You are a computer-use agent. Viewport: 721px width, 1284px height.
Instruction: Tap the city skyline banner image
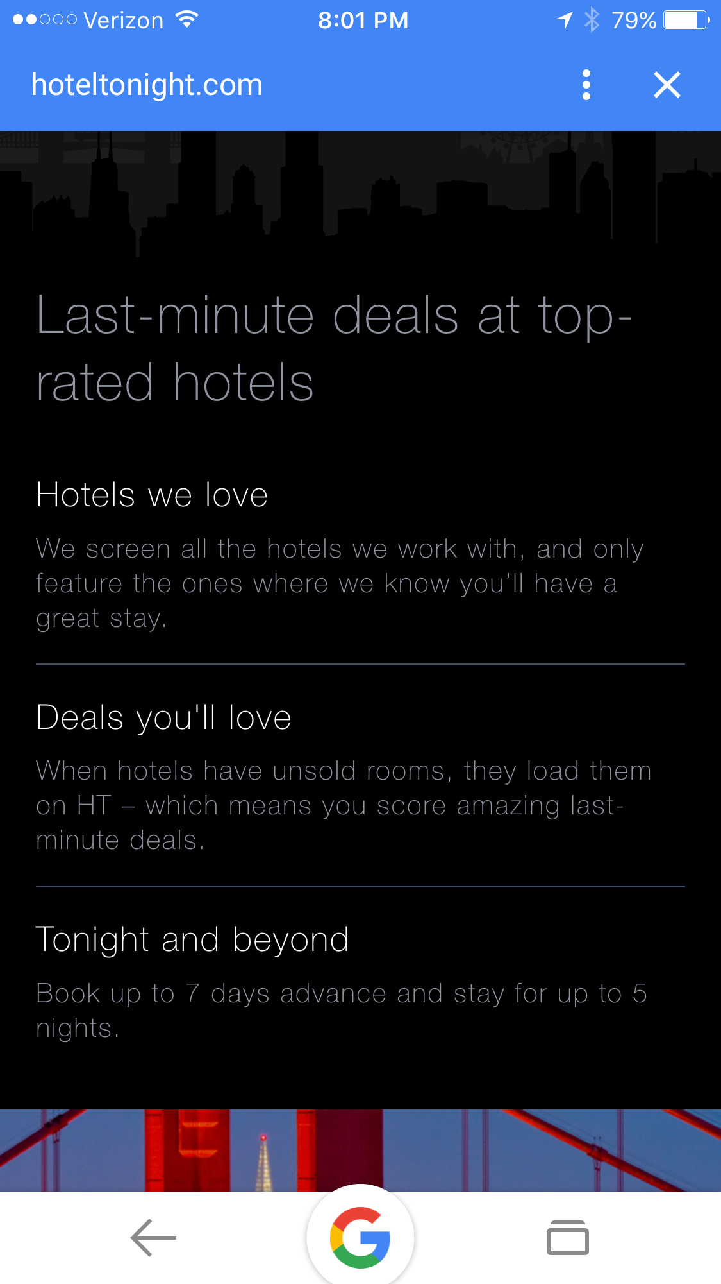pyautogui.click(x=360, y=193)
